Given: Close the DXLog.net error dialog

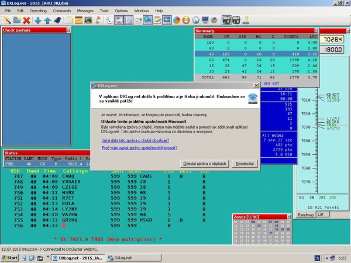Looking at the screenshot, I should coord(256,85).
